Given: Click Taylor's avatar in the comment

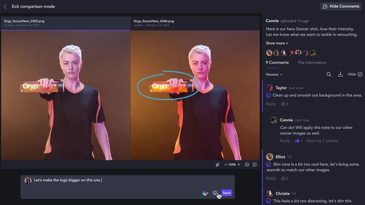Looking at the screenshot, I should pyautogui.click(x=270, y=88).
